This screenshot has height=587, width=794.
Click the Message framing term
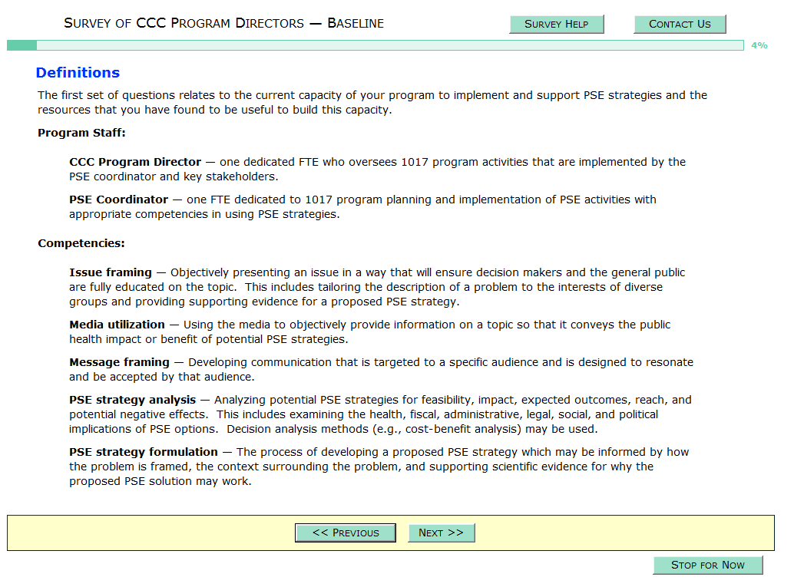coord(119,362)
